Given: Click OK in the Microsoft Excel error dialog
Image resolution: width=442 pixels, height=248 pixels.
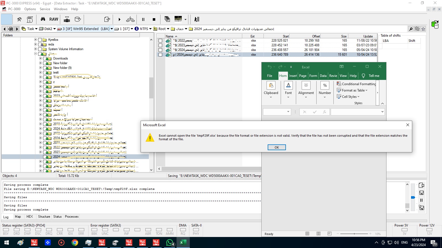Looking at the screenshot, I should click(277, 147).
